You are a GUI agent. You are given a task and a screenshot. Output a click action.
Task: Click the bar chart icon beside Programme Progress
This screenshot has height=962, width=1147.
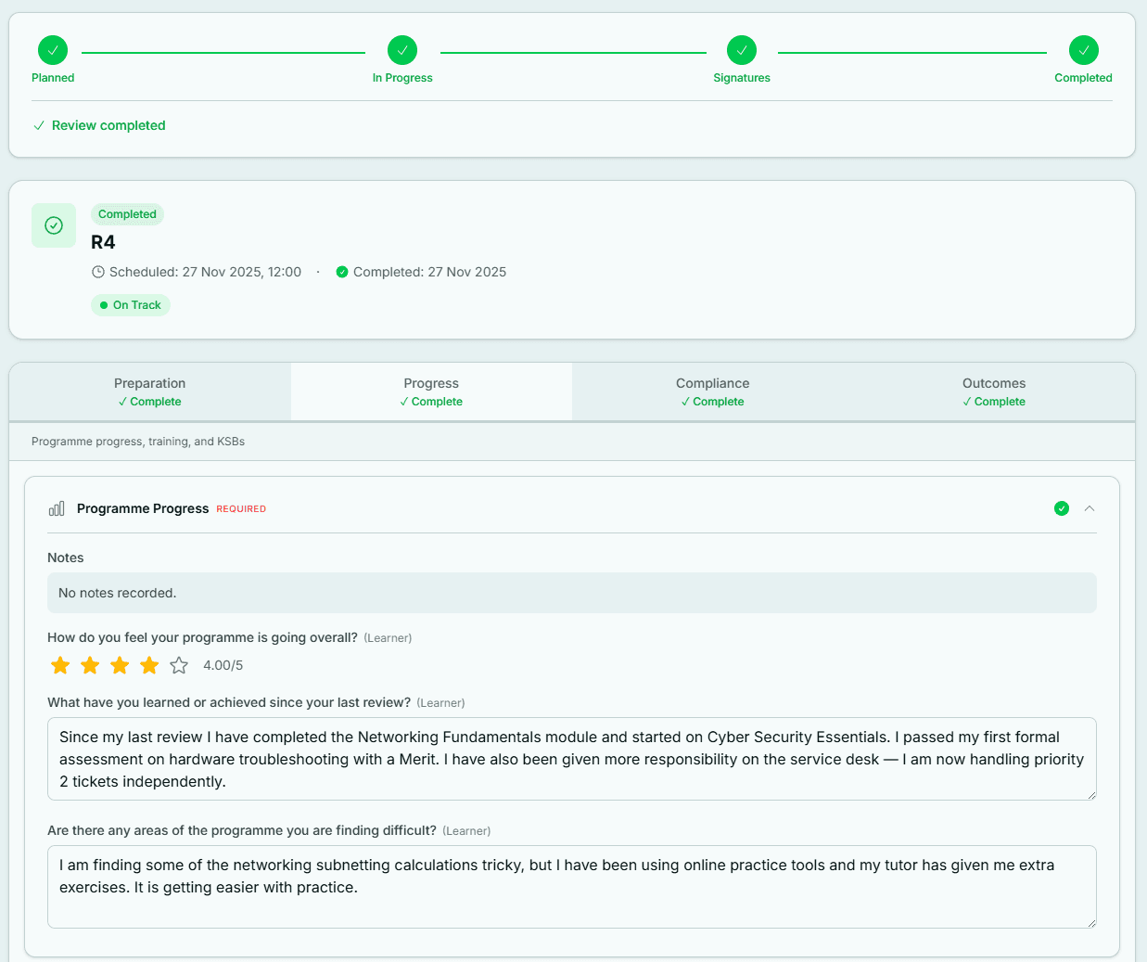pyautogui.click(x=57, y=508)
